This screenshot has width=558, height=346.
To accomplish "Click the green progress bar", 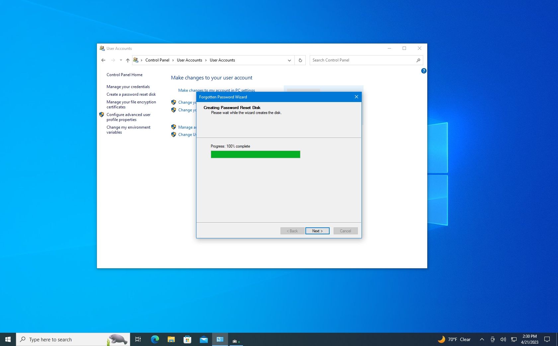I will pos(255,154).
